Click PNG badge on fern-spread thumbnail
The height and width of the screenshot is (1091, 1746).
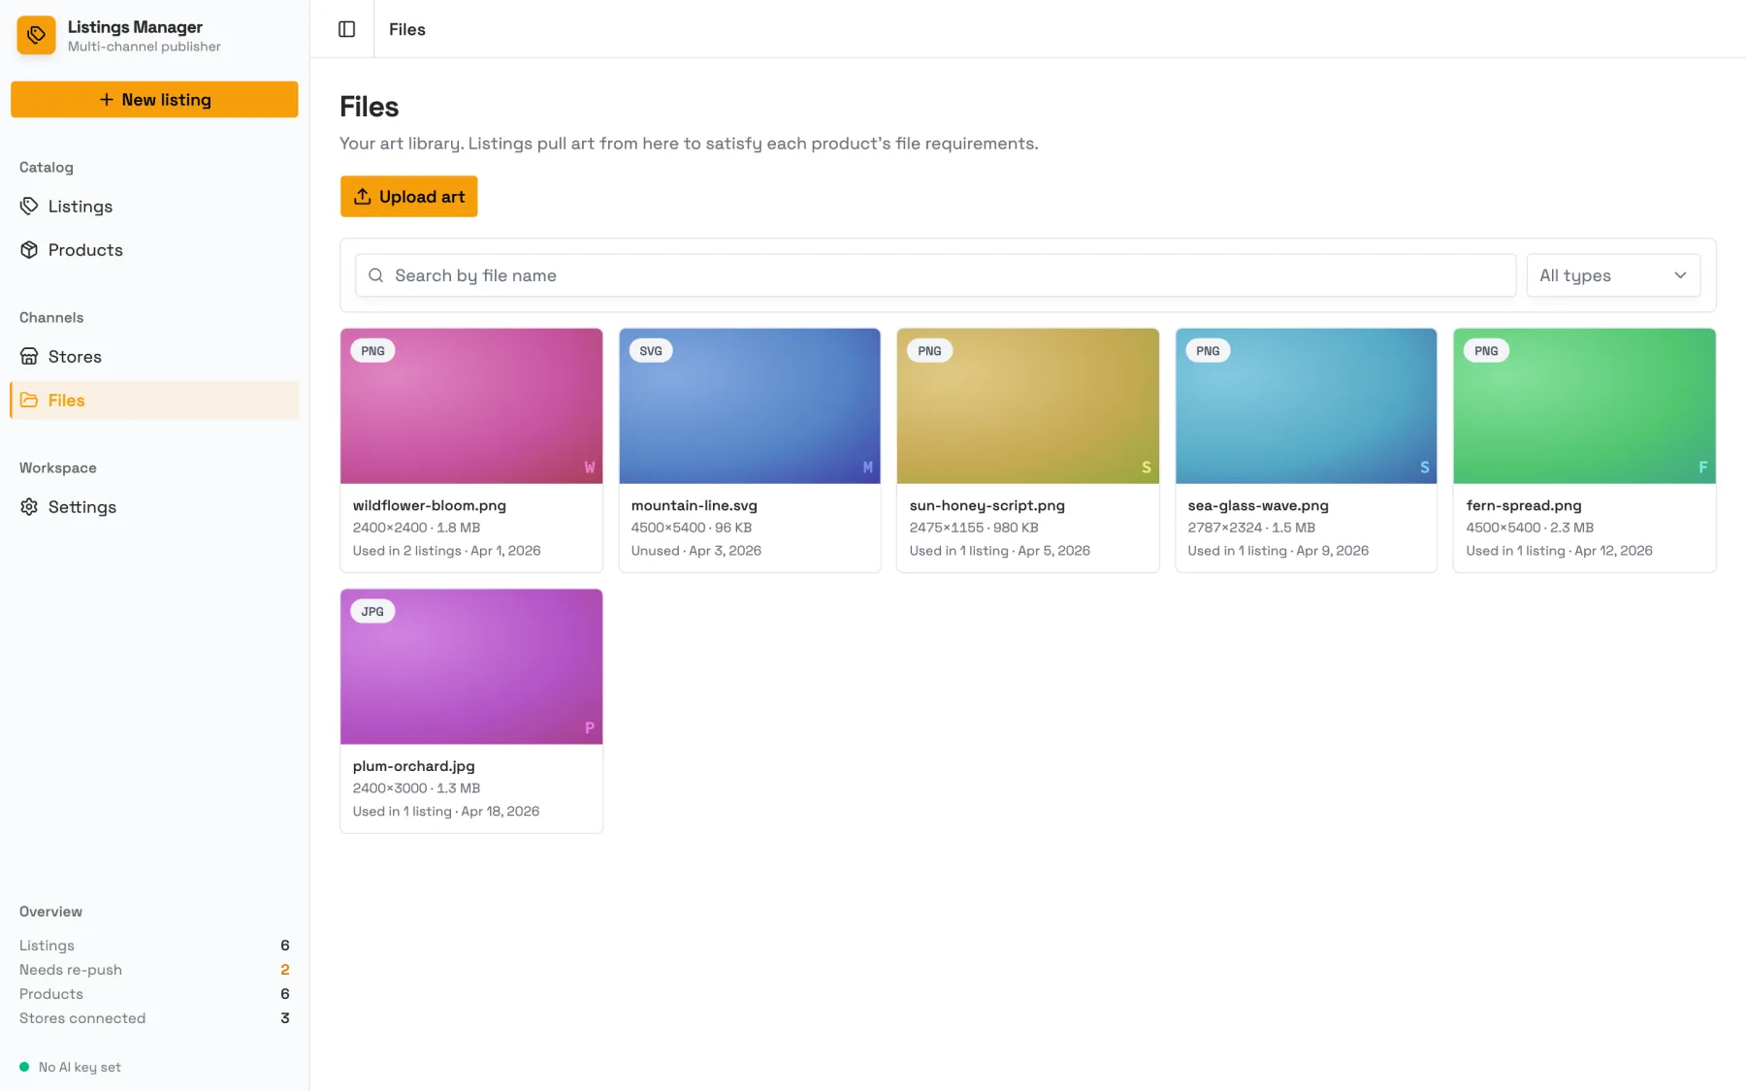(1486, 351)
